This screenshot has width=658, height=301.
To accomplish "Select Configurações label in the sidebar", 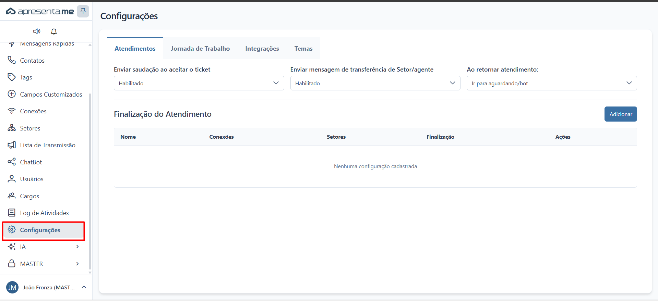I will [40, 230].
